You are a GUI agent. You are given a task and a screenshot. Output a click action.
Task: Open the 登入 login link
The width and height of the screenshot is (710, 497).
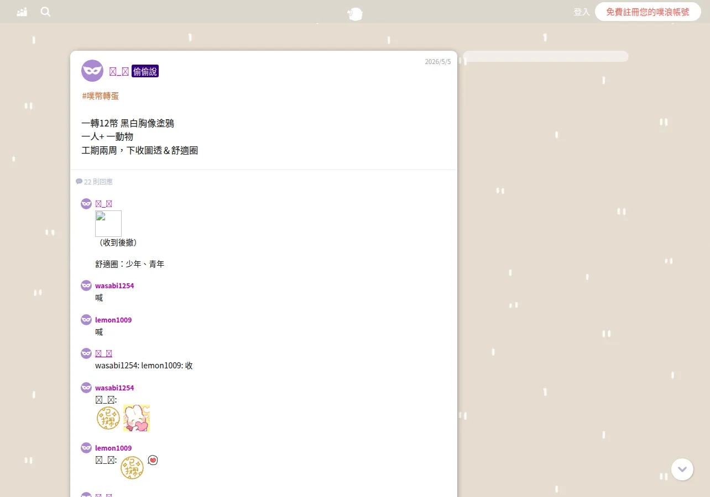[582, 12]
